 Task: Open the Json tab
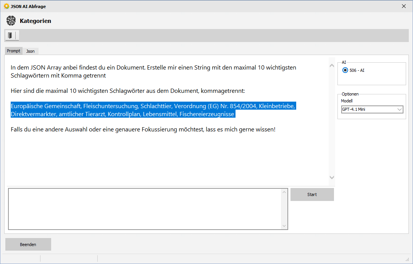[31, 51]
